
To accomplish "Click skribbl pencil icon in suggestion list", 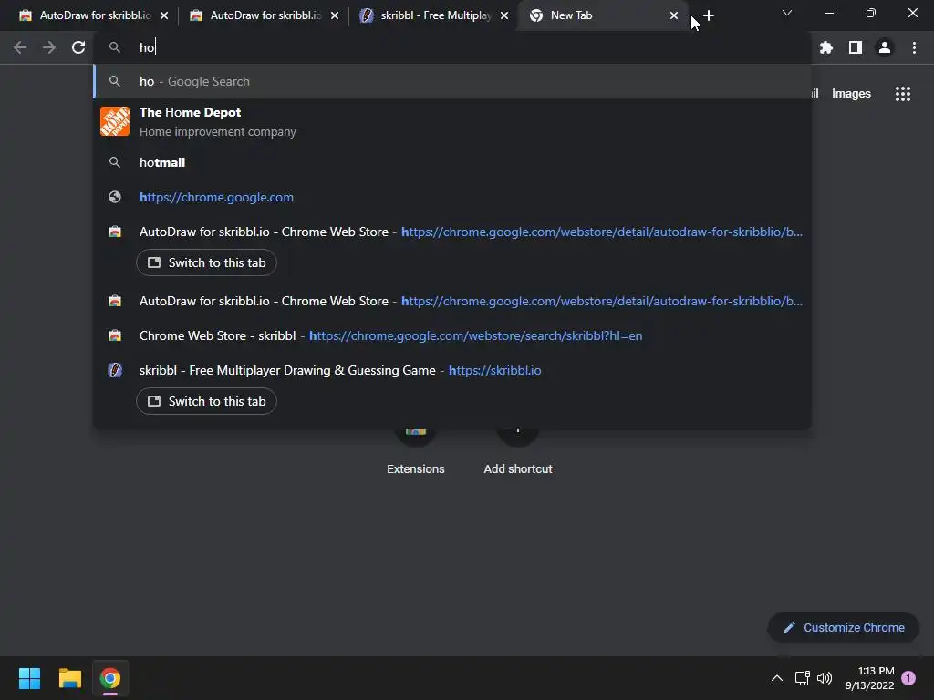I will pyautogui.click(x=115, y=370).
